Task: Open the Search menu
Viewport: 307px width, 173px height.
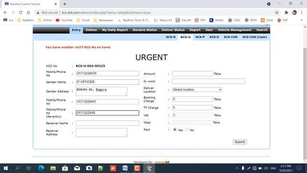Action: 262,30
